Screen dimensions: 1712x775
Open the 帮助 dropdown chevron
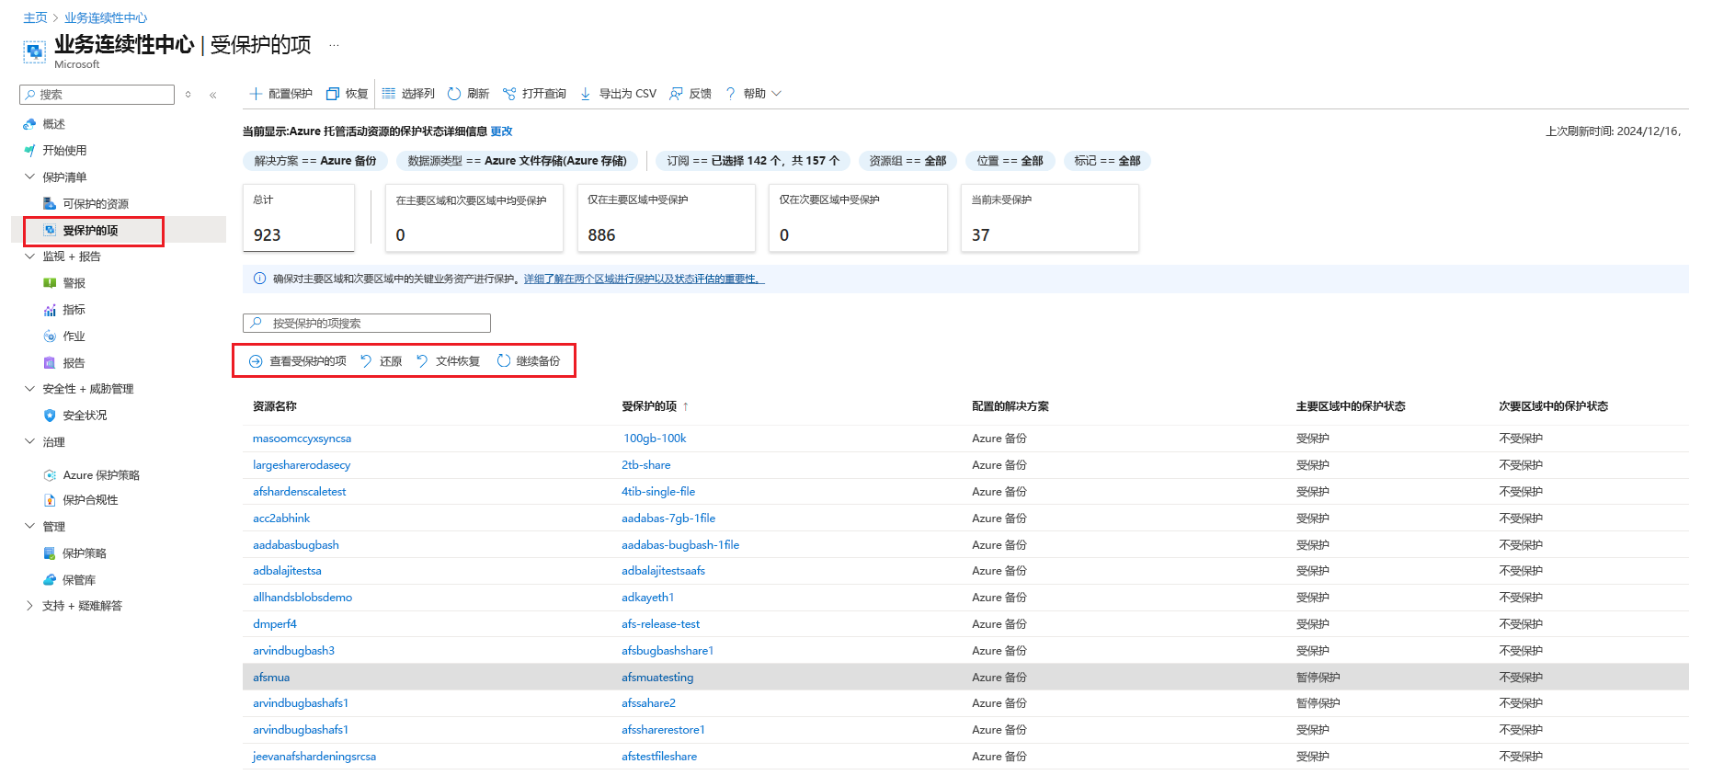pos(776,94)
